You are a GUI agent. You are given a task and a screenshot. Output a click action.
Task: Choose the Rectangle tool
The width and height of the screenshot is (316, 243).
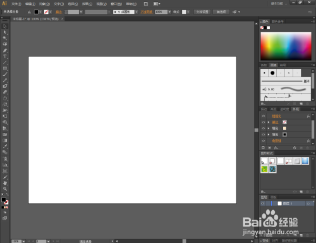tap(5, 68)
